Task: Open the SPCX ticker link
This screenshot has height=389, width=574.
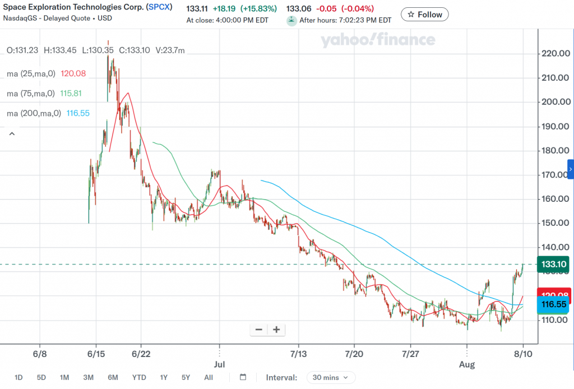Action: click(x=159, y=7)
